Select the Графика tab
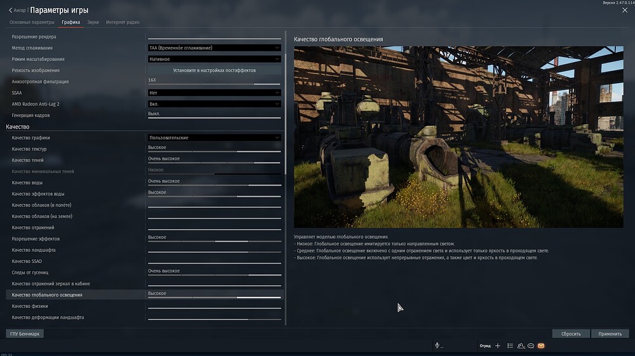This screenshot has height=356, width=635. [x=71, y=22]
